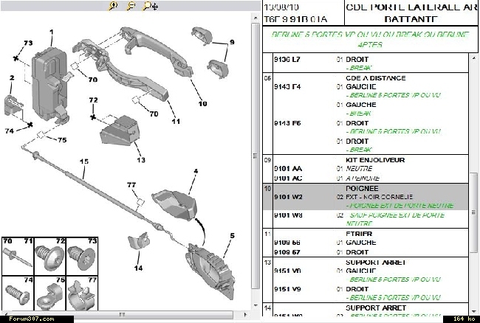
Task: Select part reference 9151 V9
Action: click(287, 289)
